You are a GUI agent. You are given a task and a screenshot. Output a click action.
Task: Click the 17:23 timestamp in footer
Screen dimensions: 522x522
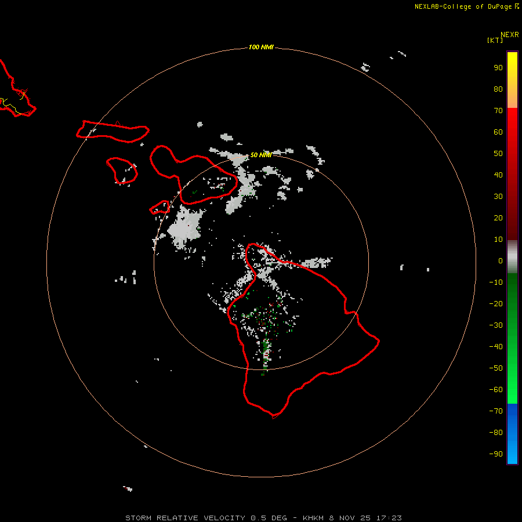389,518
